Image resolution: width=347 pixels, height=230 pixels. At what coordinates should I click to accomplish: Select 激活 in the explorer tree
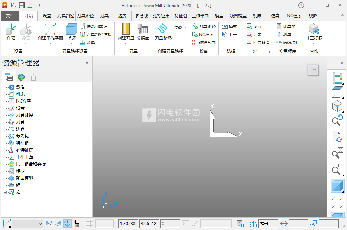click(x=20, y=87)
